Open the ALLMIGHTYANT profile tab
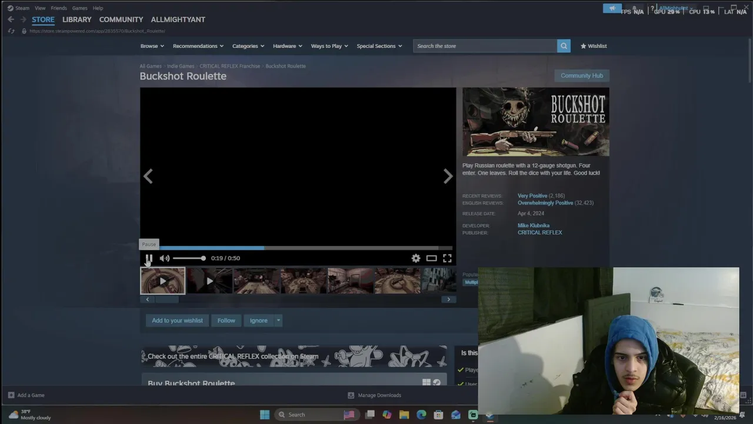 pos(178,19)
